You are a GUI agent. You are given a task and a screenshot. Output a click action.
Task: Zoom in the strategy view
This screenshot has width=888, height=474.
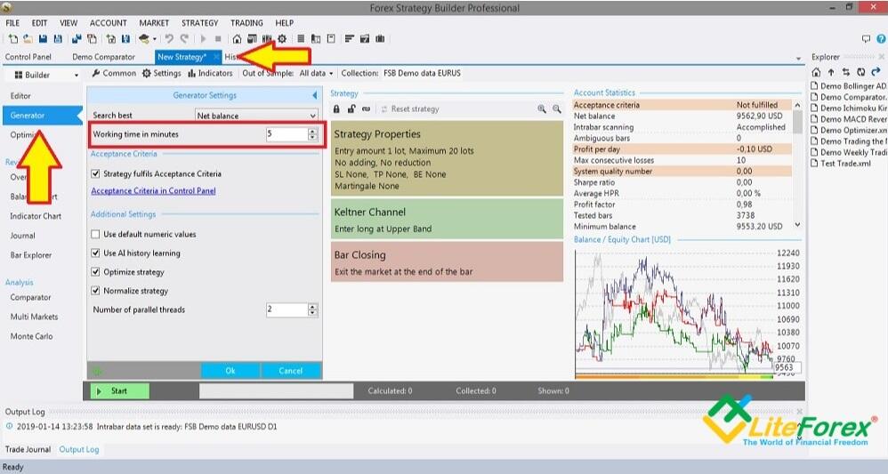coord(542,108)
